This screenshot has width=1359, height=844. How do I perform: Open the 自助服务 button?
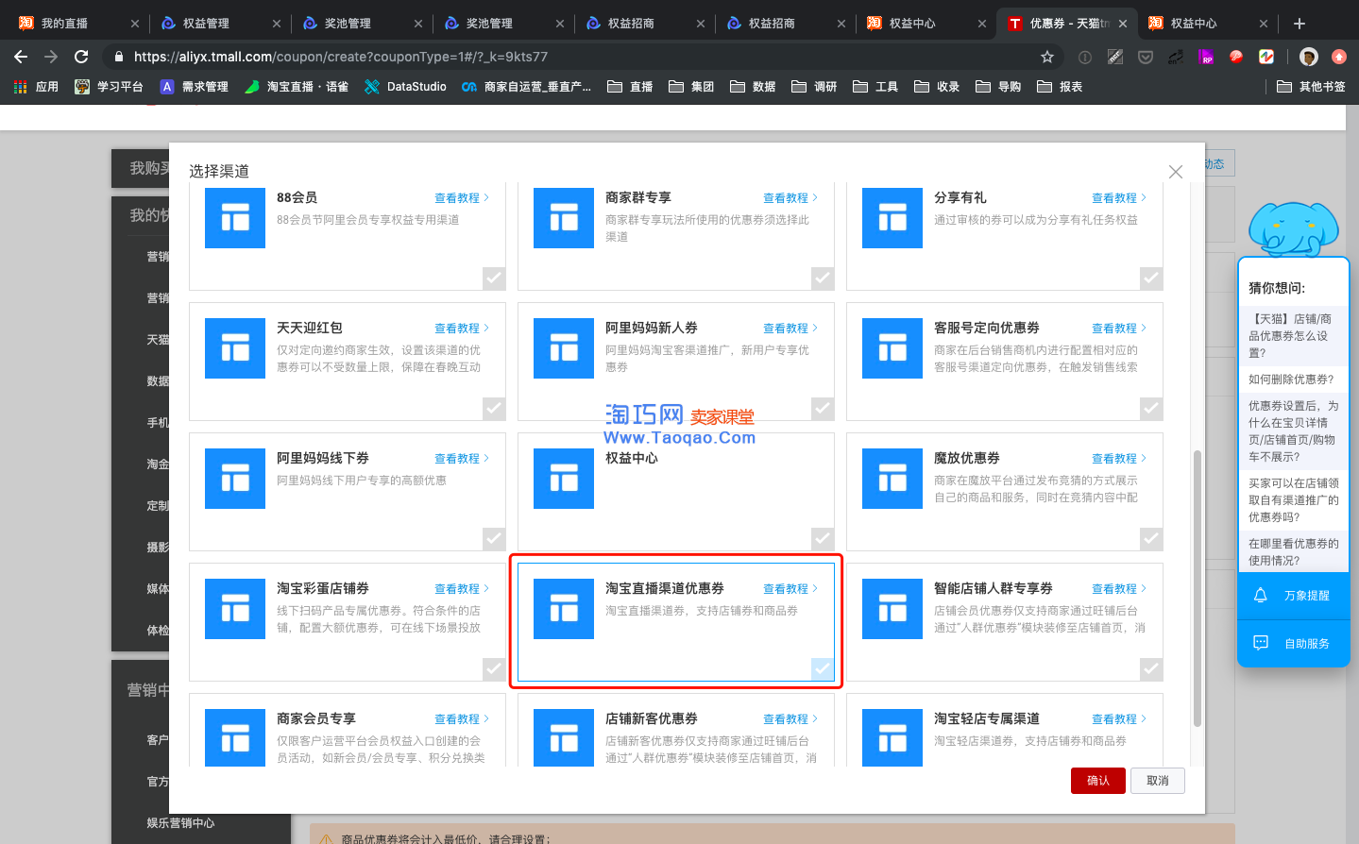coord(1293,644)
